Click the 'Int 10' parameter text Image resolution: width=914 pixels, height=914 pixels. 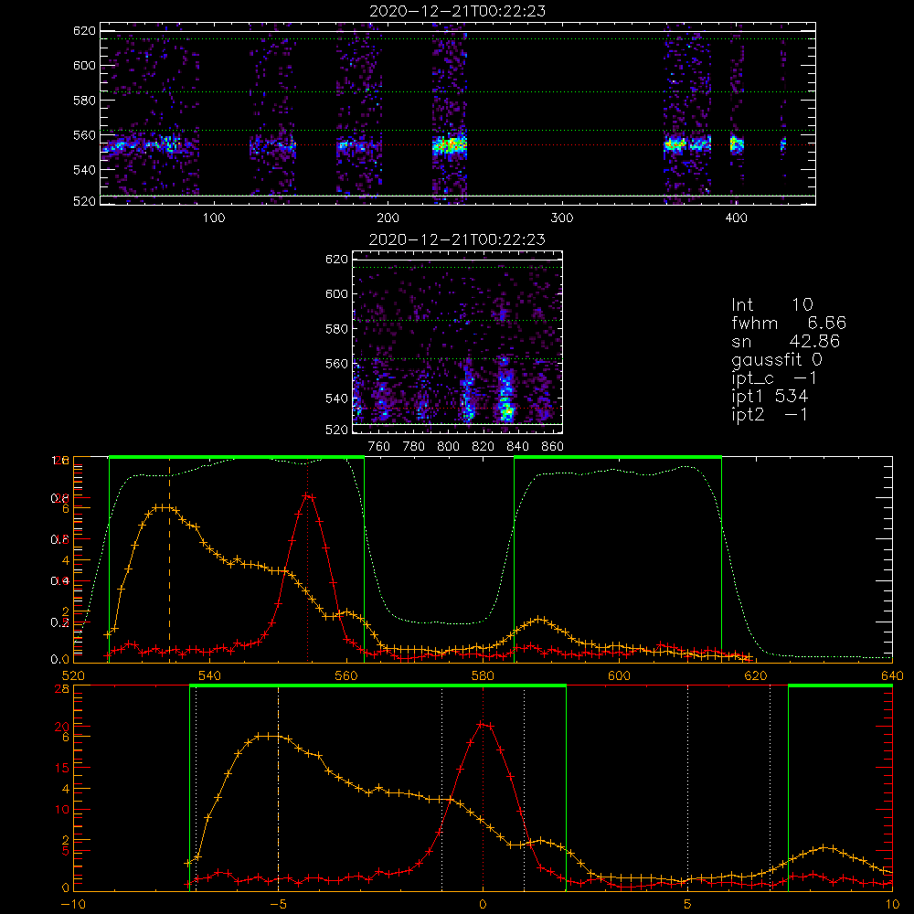tap(771, 304)
